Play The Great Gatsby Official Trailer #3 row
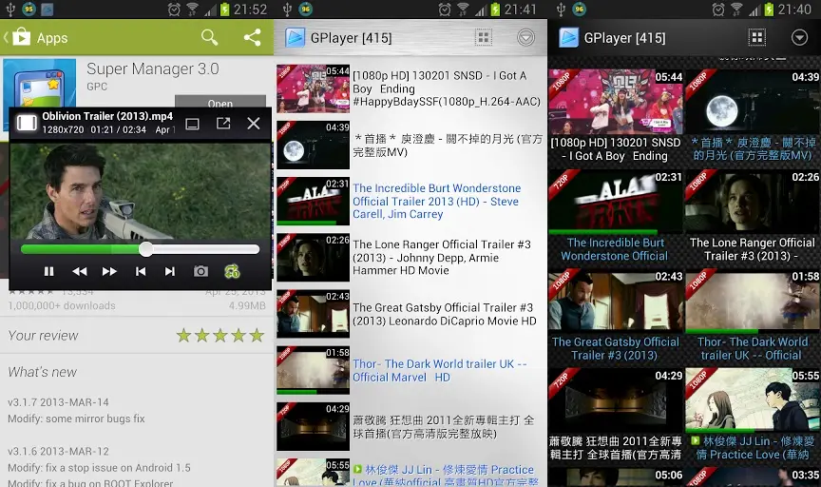The height and width of the screenshot is (487, 821). 410,314
